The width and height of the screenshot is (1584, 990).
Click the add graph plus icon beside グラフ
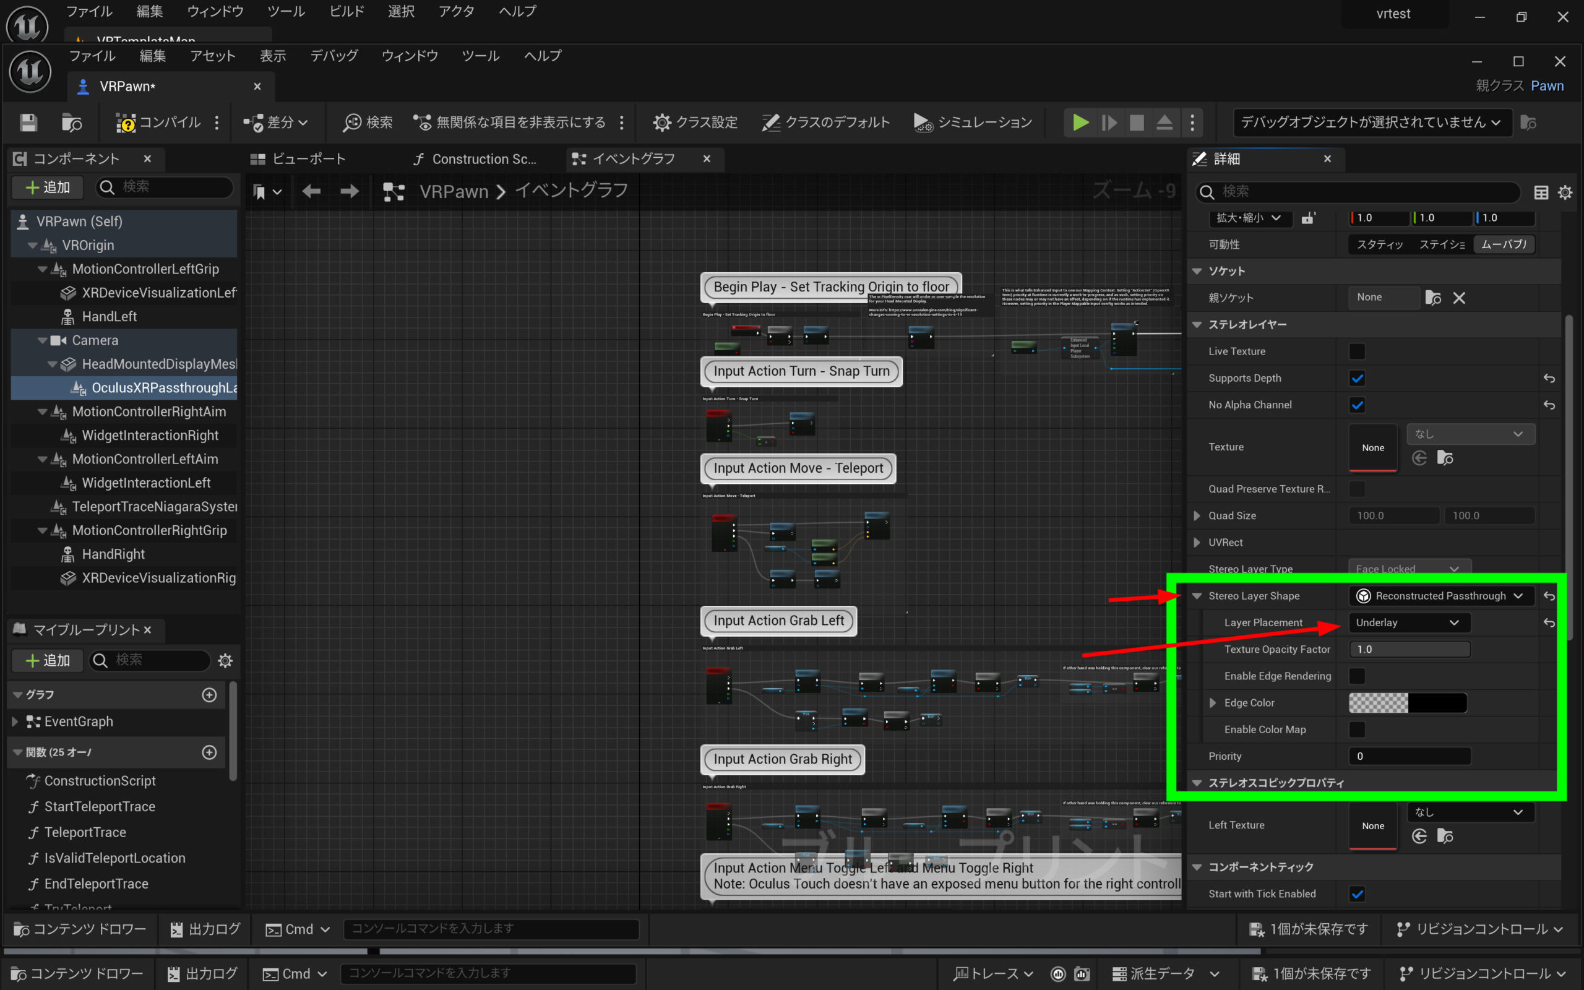click(210, 695)
